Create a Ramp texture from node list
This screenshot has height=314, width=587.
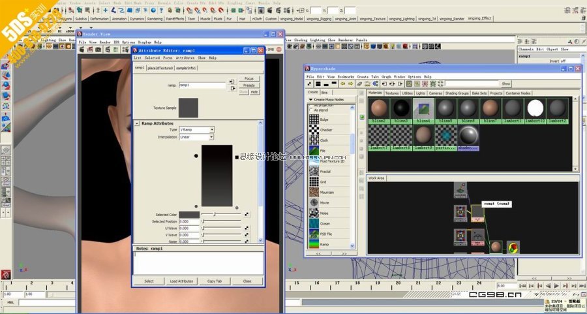(314, 244)
